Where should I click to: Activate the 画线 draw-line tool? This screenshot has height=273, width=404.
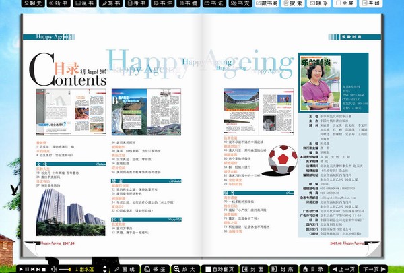[125, 269]
